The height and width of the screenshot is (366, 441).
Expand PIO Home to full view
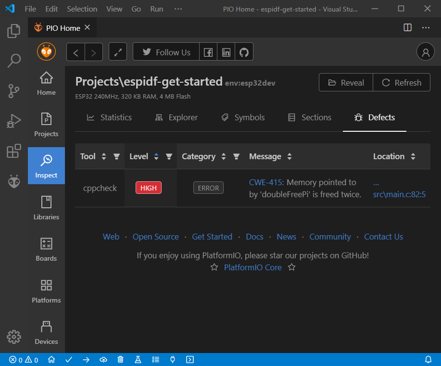pos(118,52)
